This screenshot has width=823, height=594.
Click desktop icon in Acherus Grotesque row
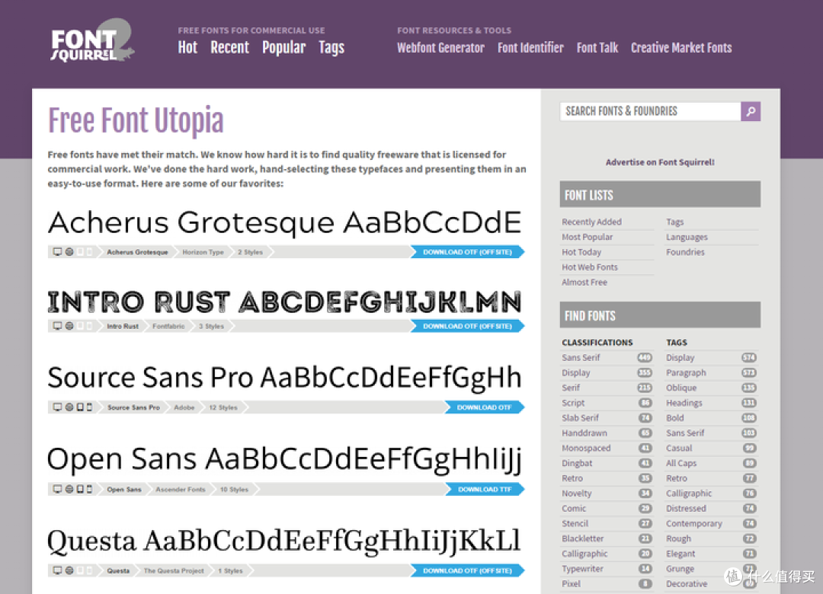(57, 252)
